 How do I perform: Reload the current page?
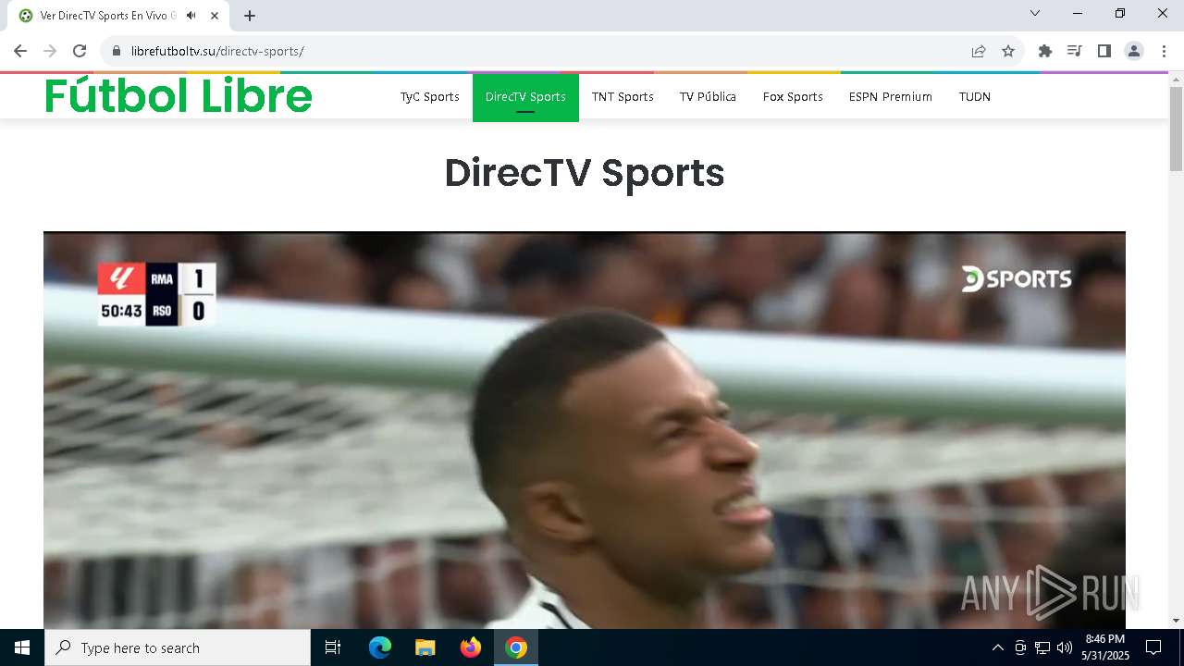point(80,51)
